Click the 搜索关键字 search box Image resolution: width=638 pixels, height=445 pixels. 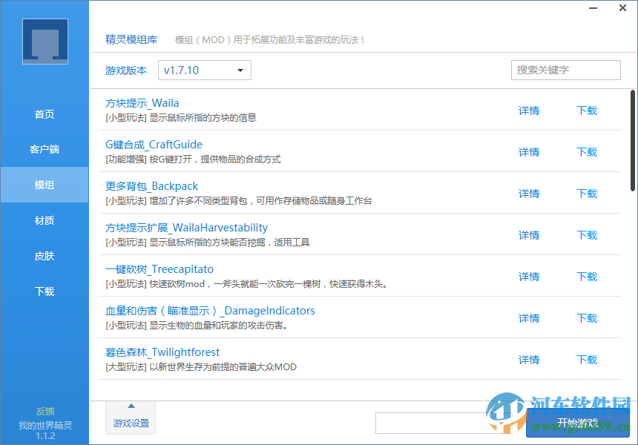click(x=565, y=70)
